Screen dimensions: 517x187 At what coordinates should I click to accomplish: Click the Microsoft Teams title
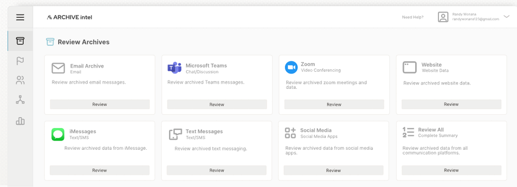[x=206, y=66]
